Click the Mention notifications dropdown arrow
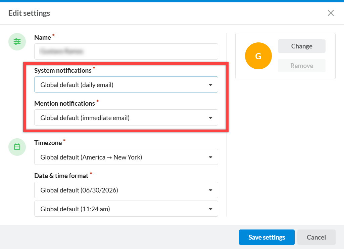This screenshot has width=344, height=249. [210, 118]
